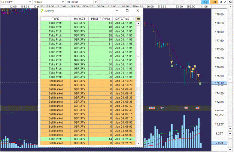Image resolution: width=234 pixels, height=152 pixels.
Task: Zoom out chart with minus button
Action: coord(230,149)
